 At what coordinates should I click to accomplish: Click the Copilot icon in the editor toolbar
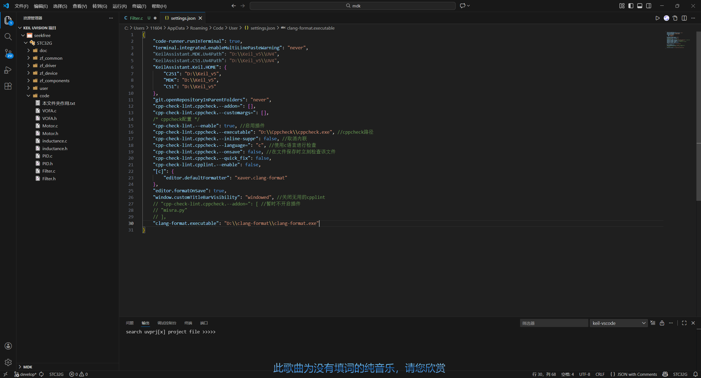click(x=666, y=18)
